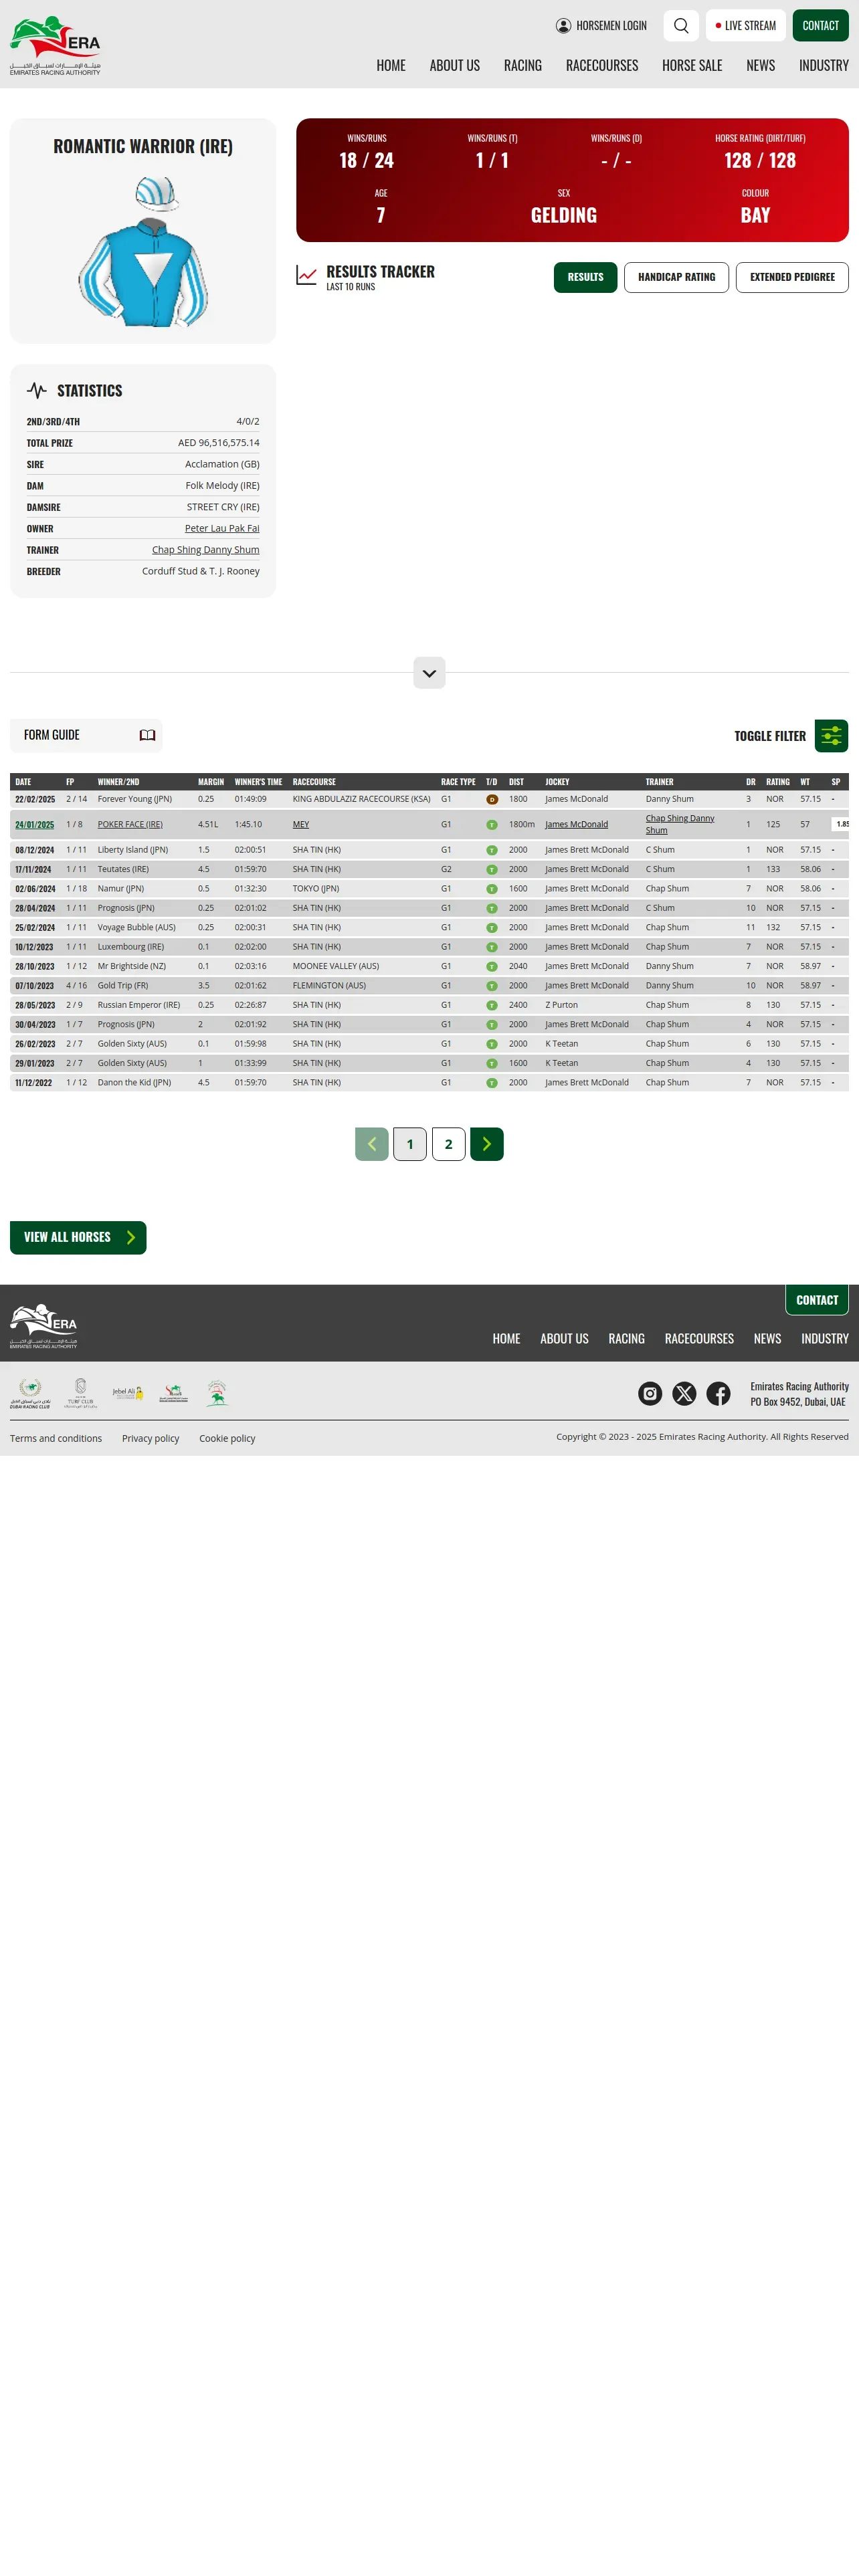Click the statistics pulse icon
Screen dimensions: 859x2576
(37, 391)
